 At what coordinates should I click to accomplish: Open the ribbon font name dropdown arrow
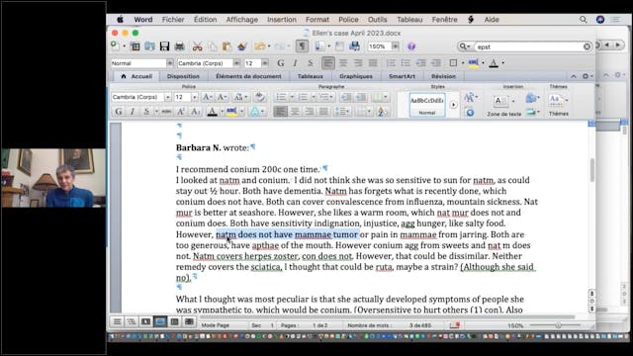(167, 97)
